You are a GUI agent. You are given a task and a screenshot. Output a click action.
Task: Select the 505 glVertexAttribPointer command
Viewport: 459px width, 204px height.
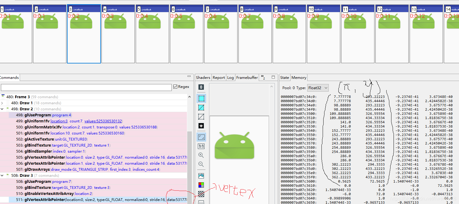(x=93, y=157)
